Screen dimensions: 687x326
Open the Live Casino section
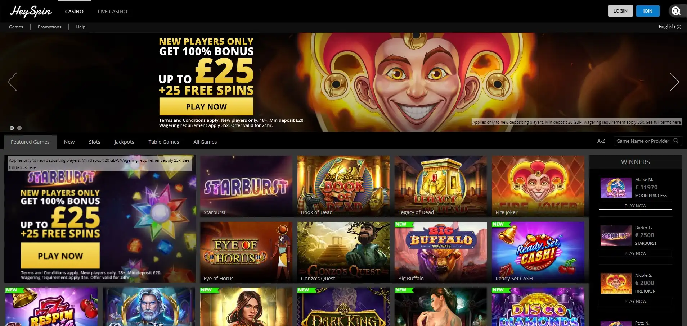[x=112, y=12]
